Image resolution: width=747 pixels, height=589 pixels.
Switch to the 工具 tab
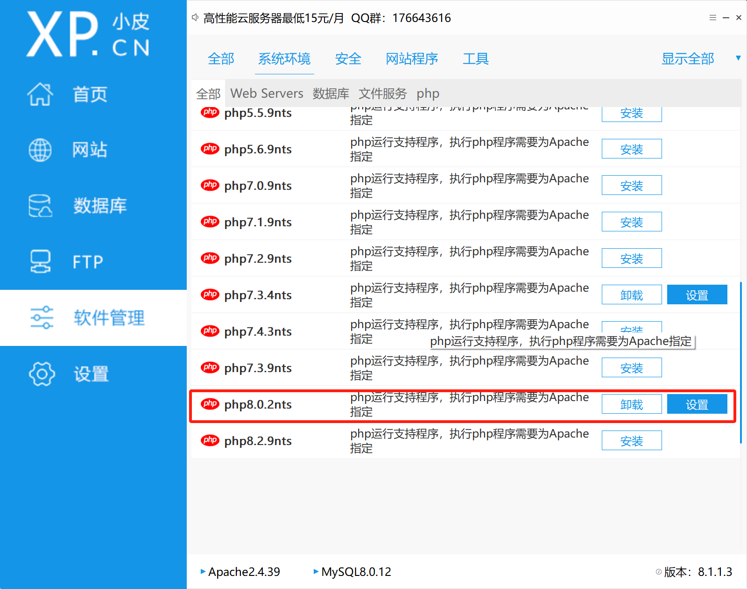click(x=476, y=59)
